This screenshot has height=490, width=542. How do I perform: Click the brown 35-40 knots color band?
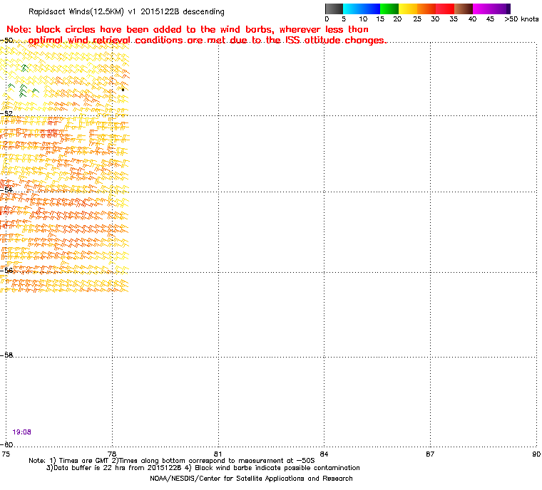pos(463,9)
